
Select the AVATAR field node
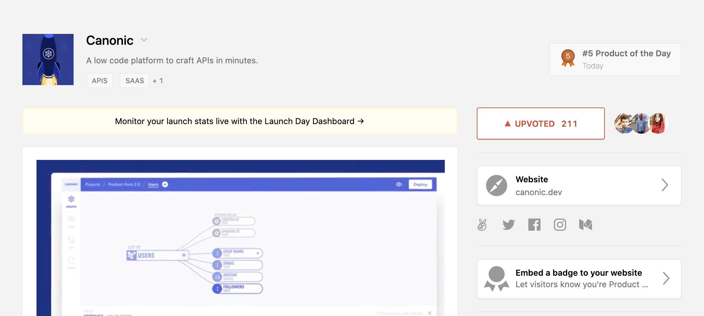click(x=237, y=277)
